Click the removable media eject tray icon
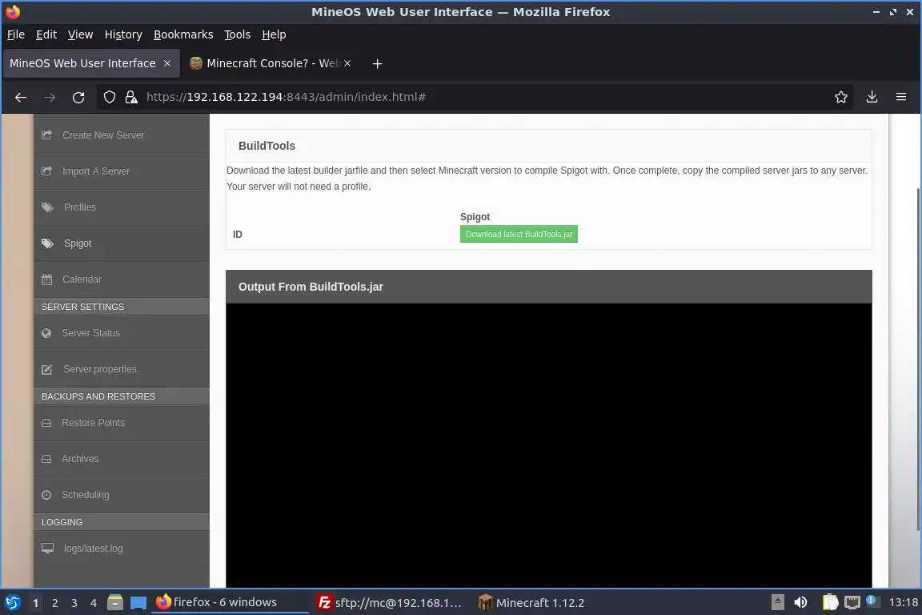 777,603
